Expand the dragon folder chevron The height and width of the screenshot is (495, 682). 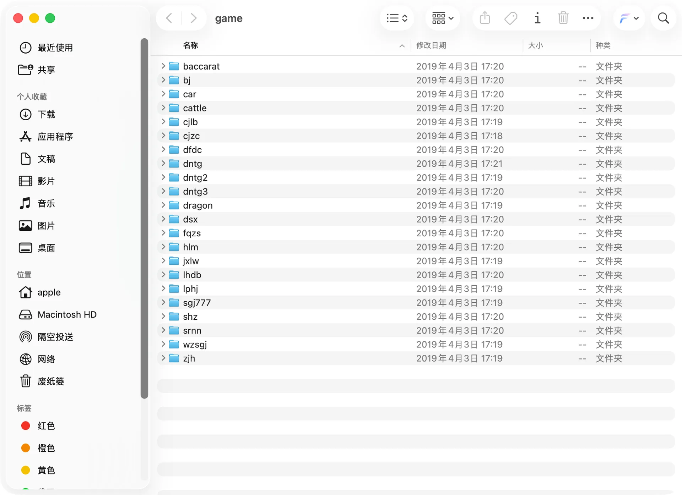tap(163, 205)
